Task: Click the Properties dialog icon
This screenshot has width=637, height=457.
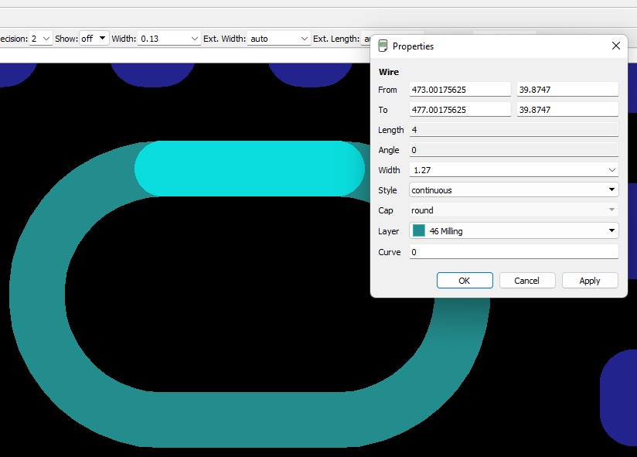Action: click(x=383, y=46)
